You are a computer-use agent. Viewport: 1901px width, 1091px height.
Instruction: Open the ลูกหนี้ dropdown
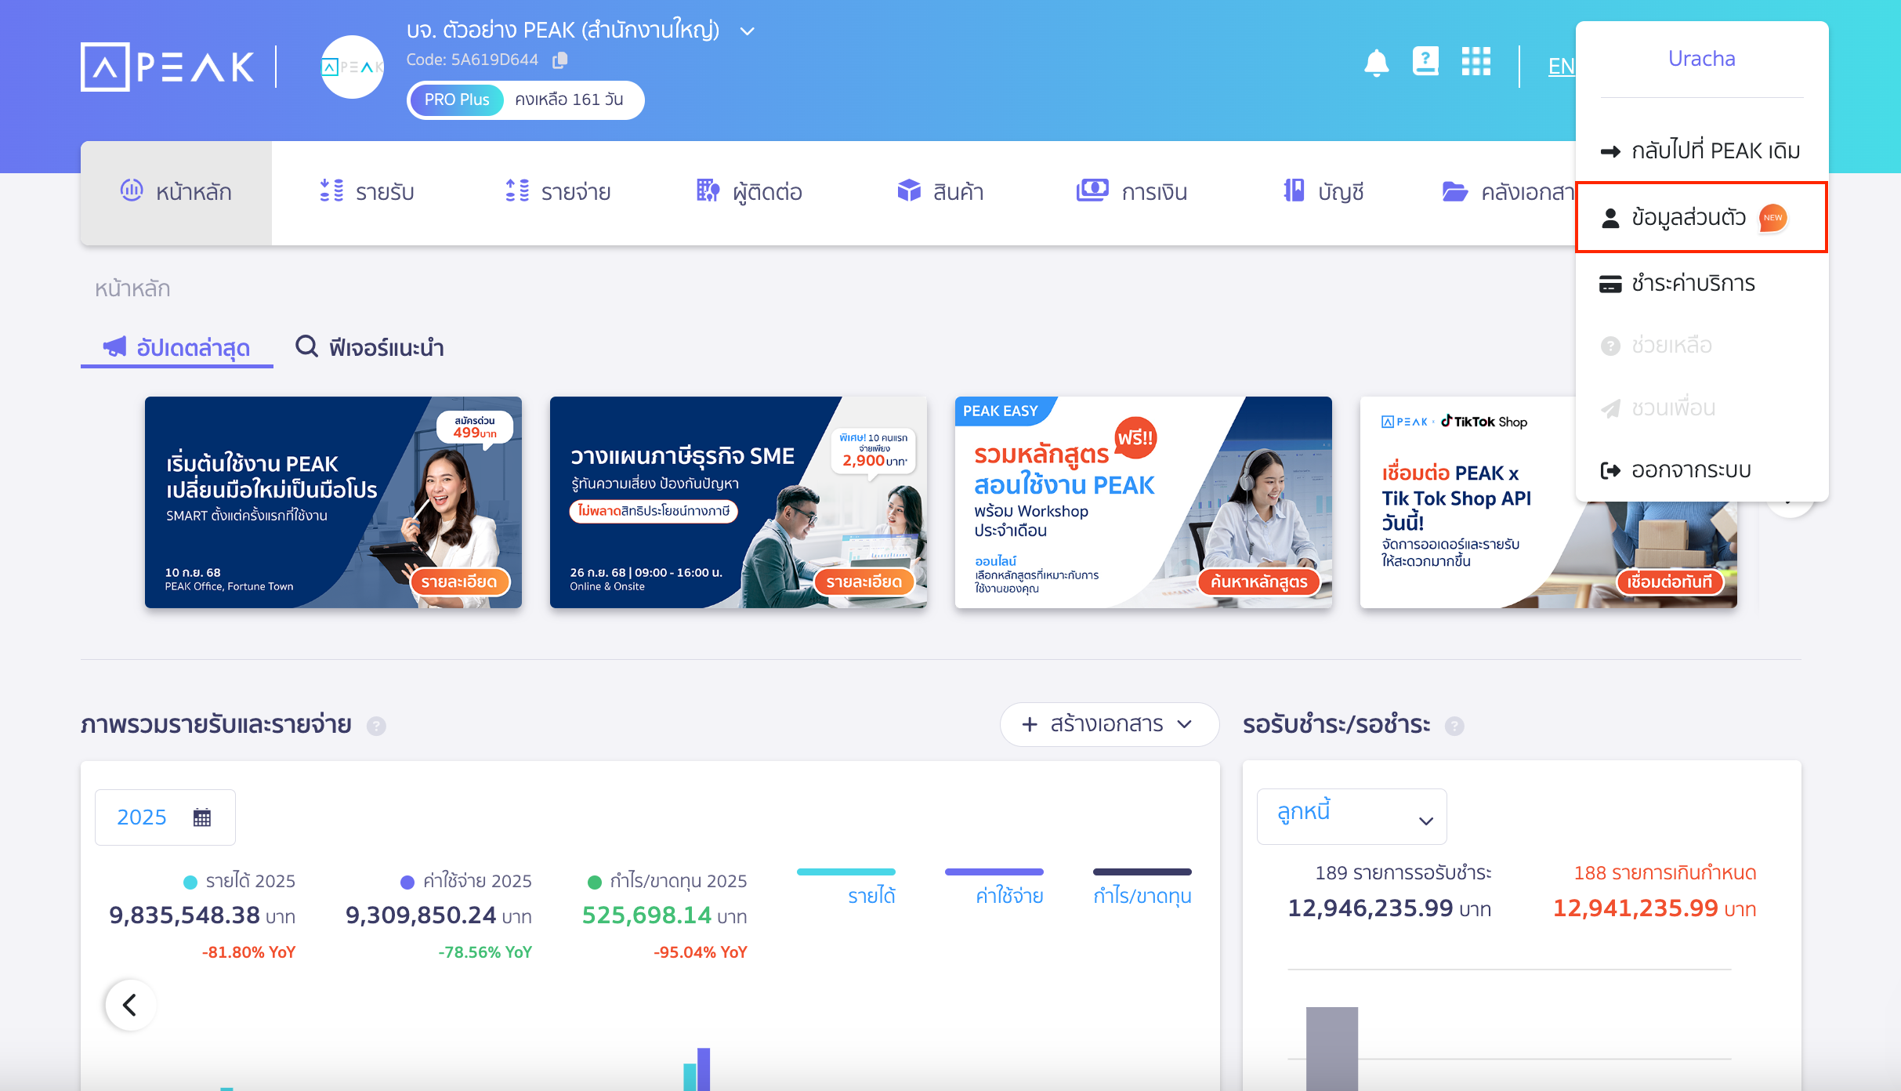pyautogui.click(x=1352, y=817)
